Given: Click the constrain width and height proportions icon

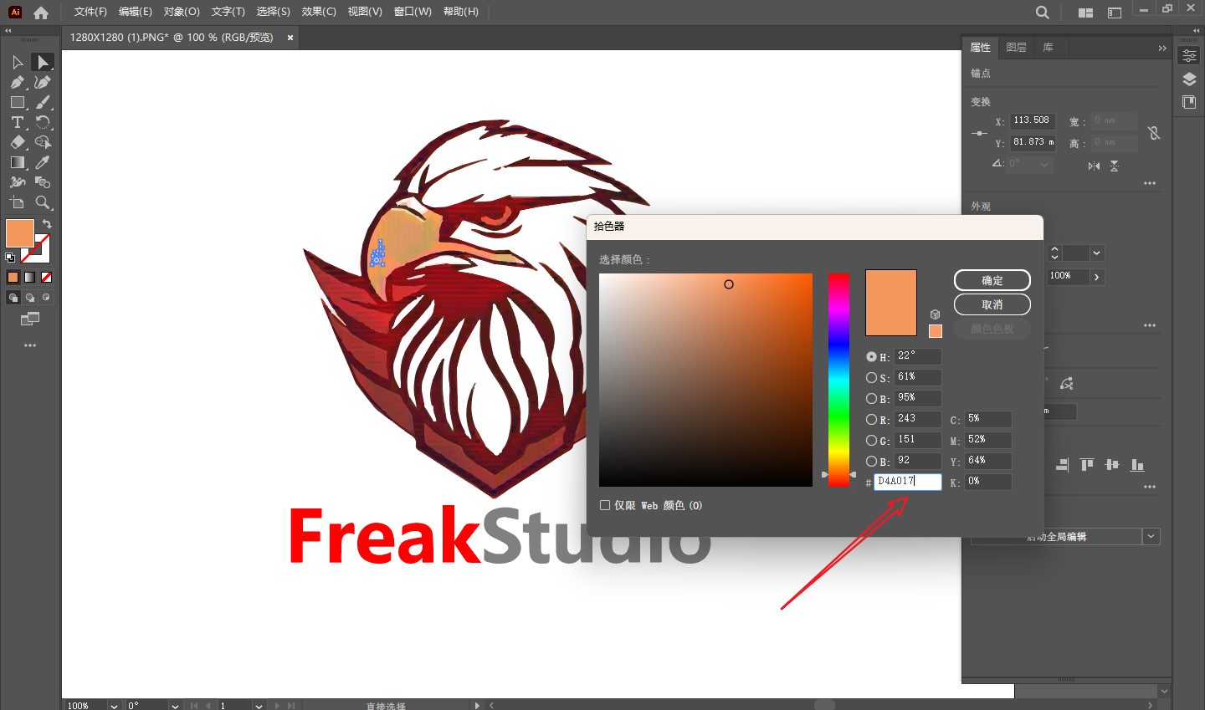Looking at the screenshot, I should (x=1154, y=133).
